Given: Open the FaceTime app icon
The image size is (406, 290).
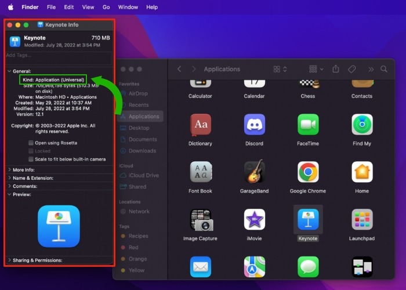Looking at the screenshot, I should pyautogui.click(x=308, y=124).
